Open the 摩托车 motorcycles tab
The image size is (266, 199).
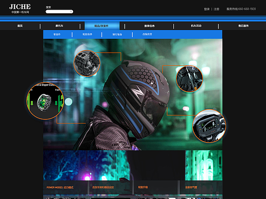click(59, 26)
